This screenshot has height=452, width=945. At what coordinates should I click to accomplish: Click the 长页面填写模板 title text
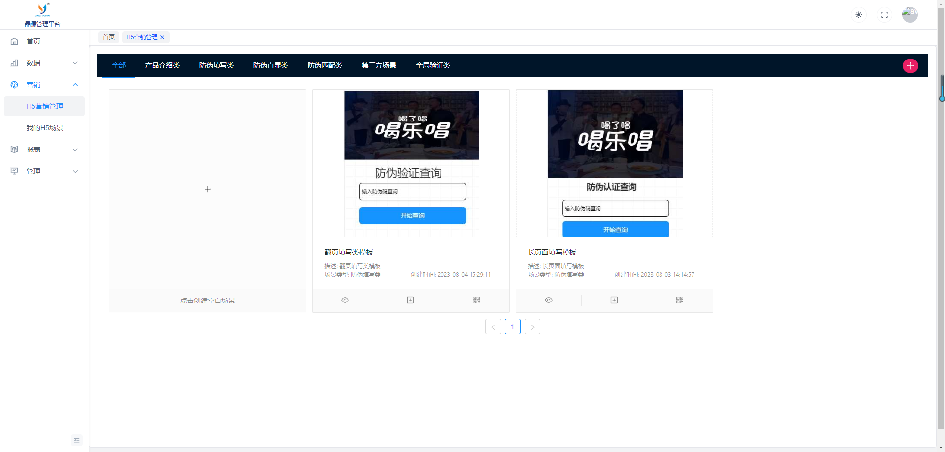(x=552, y=252)
